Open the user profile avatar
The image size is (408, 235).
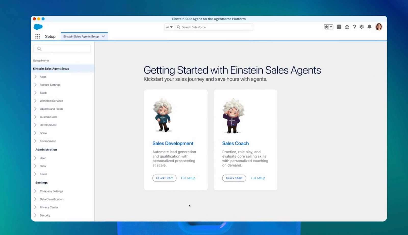379,27
